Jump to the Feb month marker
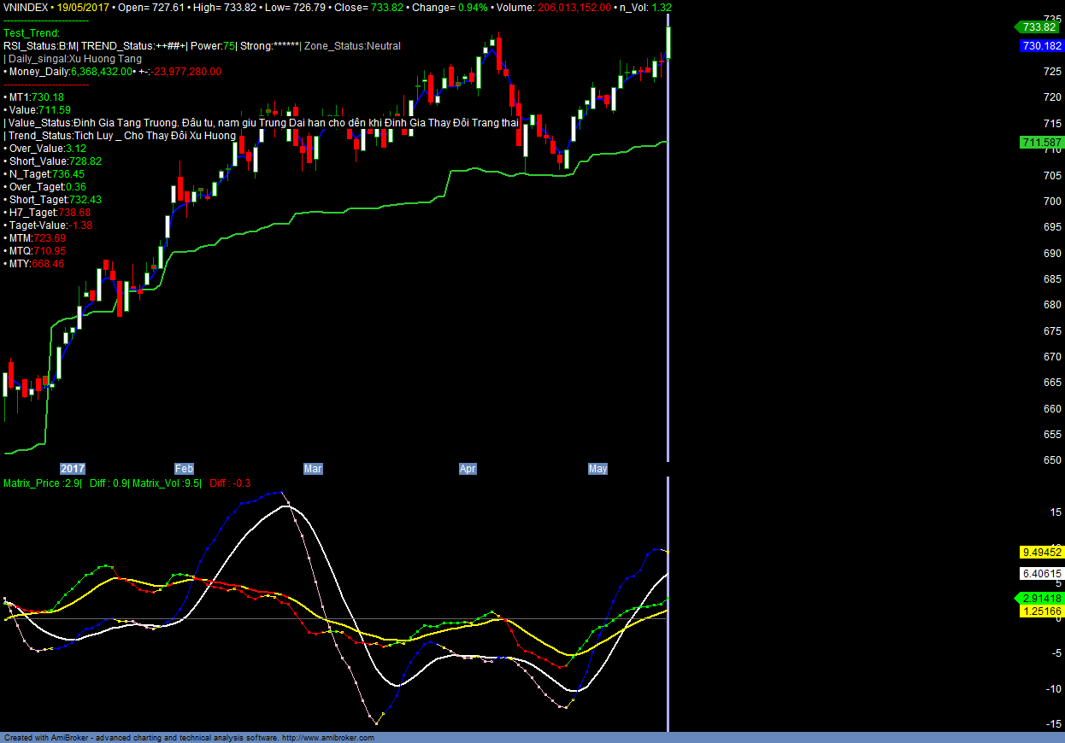 184,469
